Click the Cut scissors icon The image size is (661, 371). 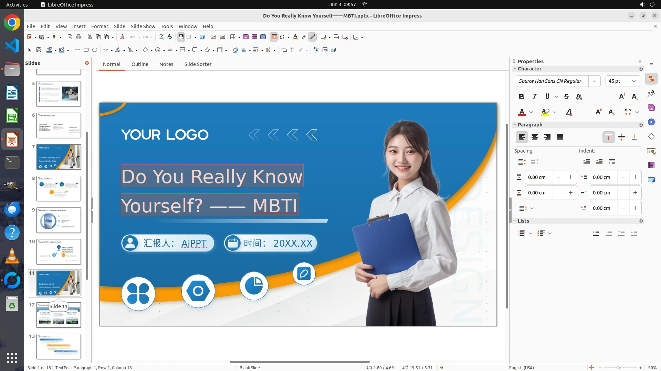point(90,37)
